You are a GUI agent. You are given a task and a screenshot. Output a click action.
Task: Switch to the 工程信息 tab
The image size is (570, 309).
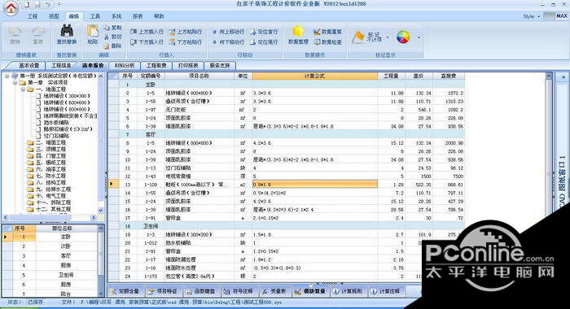coord(61,65)
